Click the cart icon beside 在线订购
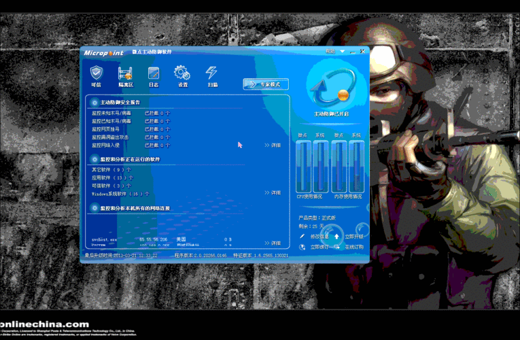The width and height of the screenshot is (520, 340). coord(336,247)
